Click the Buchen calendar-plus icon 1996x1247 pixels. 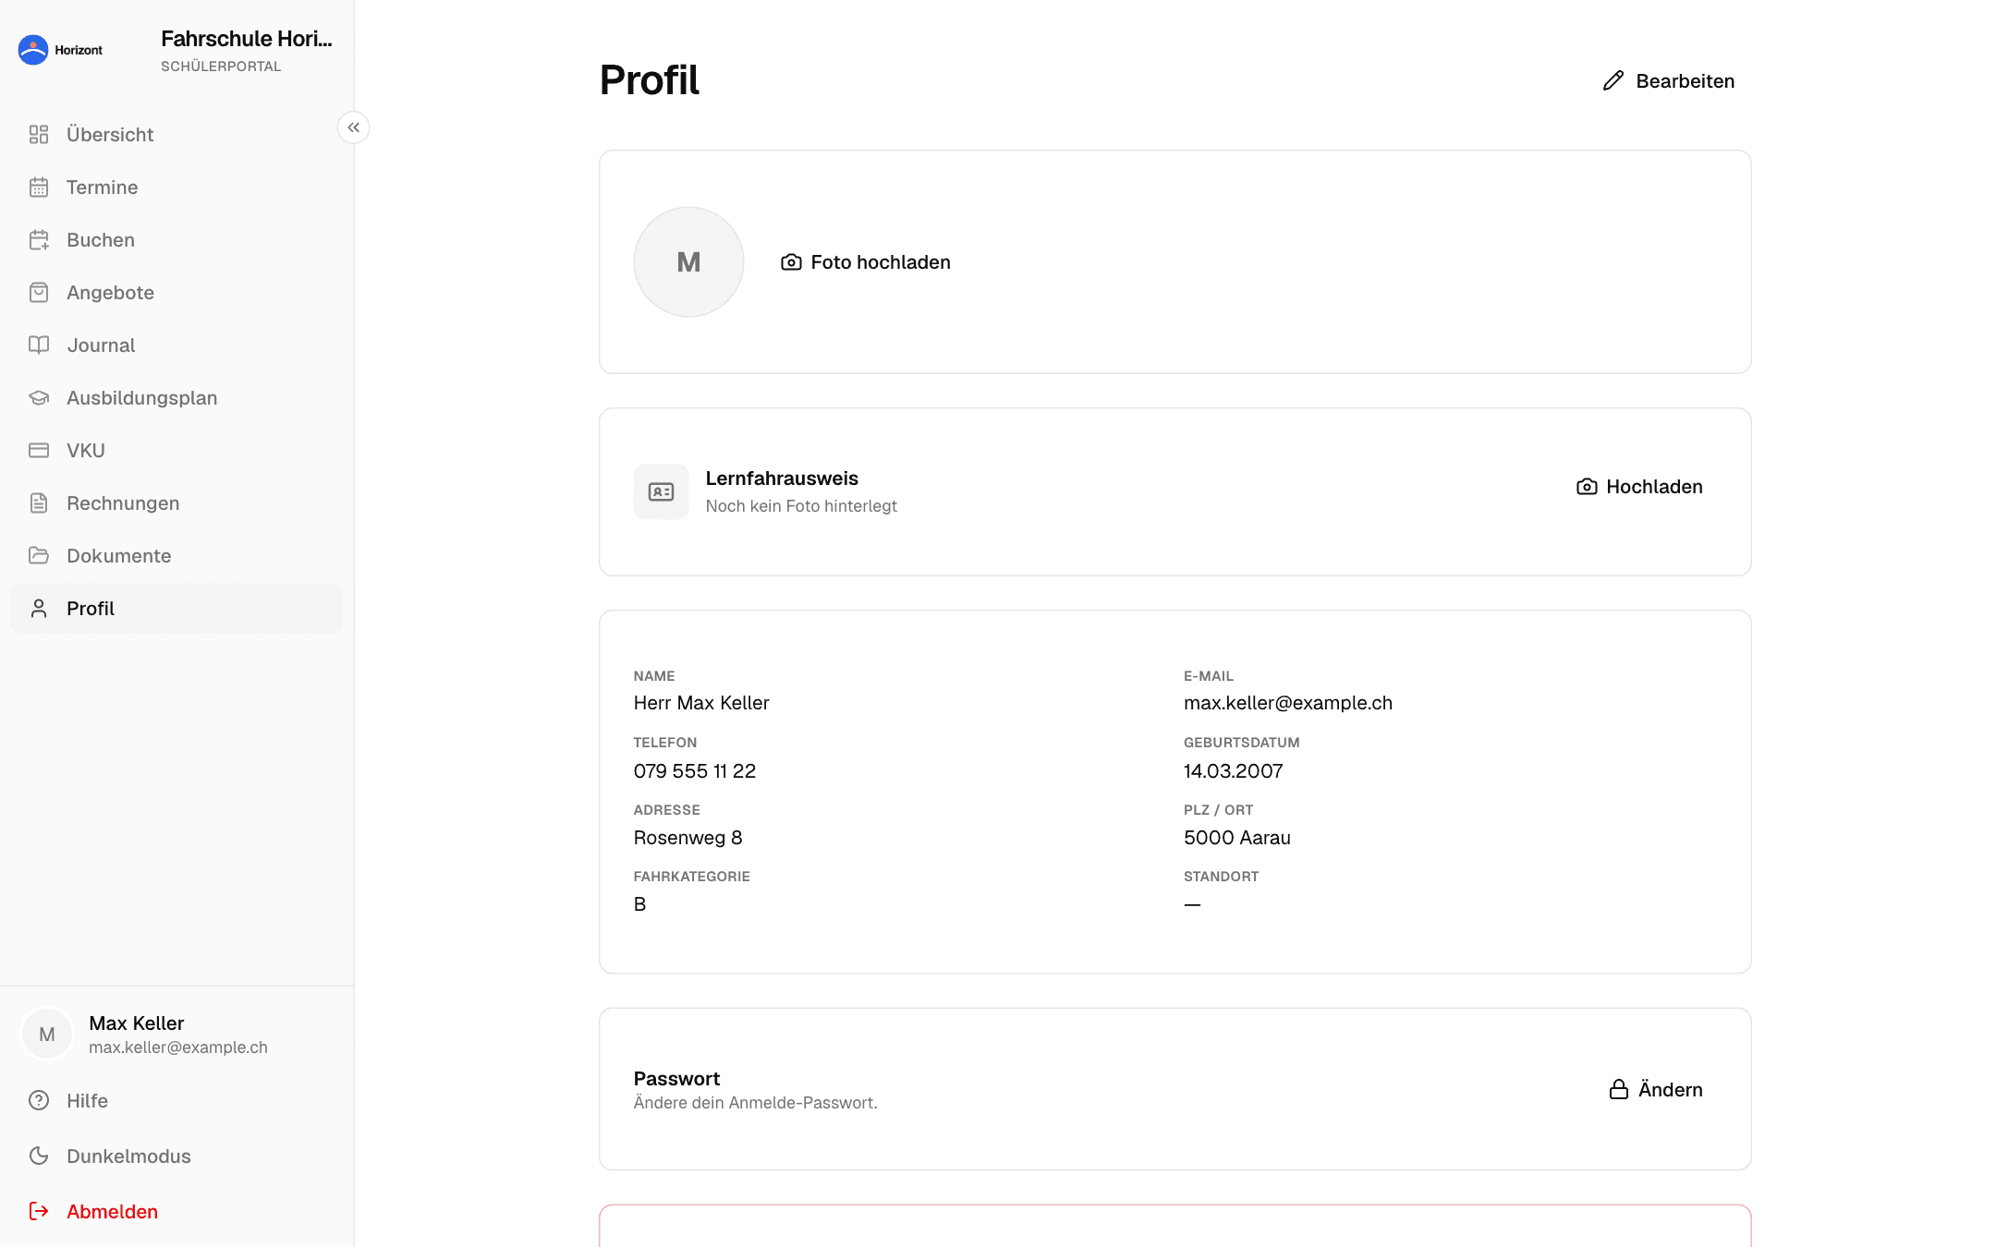pyautogui.click(x=39, y=240)
